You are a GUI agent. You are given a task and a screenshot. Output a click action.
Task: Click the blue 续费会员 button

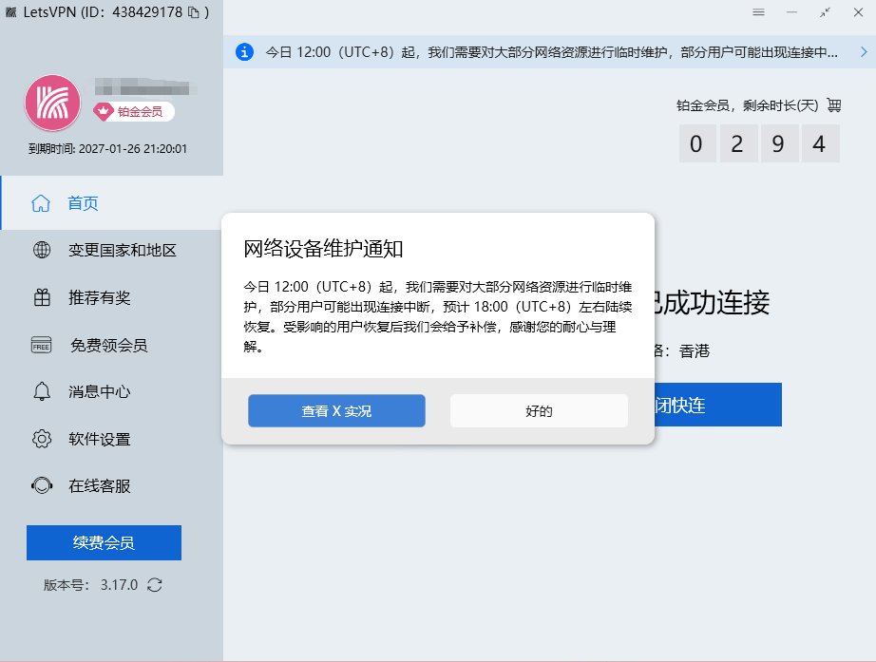coord(103,542)
